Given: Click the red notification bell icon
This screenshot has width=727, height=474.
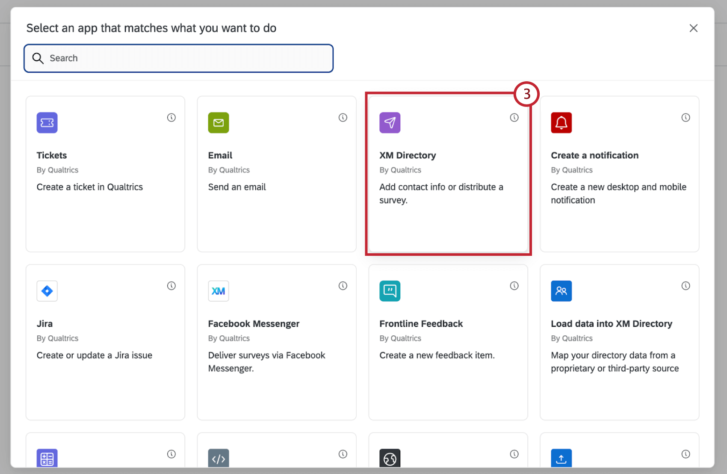Looking at the screenshot, I should [562, 123].
